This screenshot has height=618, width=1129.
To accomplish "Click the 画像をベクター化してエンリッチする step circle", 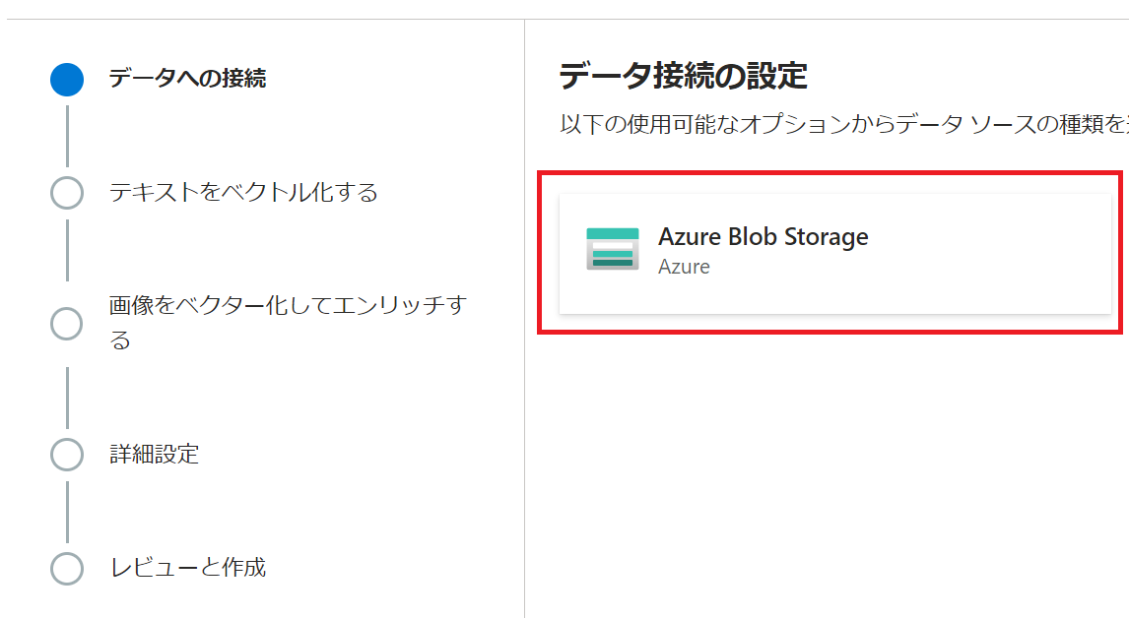I will click(67, 323).
